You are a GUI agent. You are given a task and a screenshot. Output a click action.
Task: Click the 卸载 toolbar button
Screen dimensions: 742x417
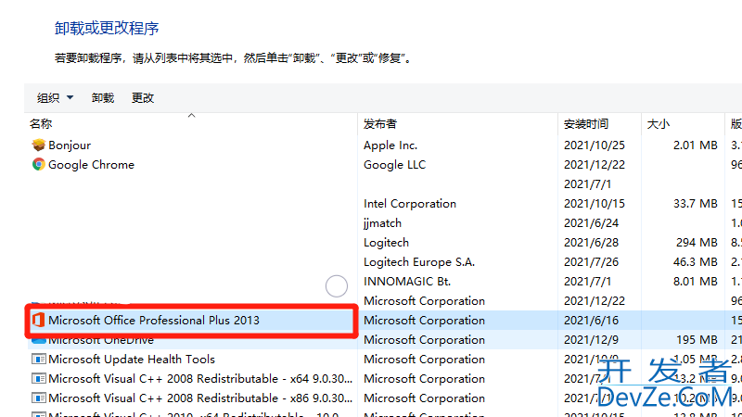(103, 98)
